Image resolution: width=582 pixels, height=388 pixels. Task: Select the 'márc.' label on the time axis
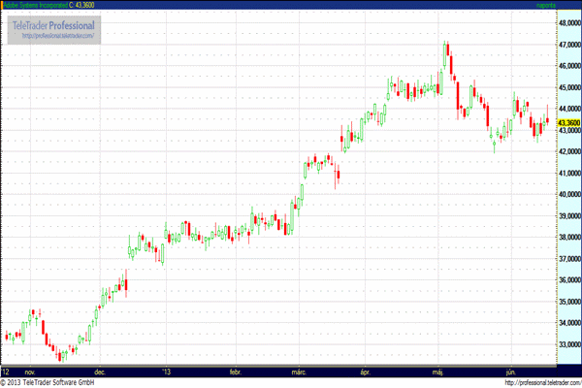(x=299, y=371)
